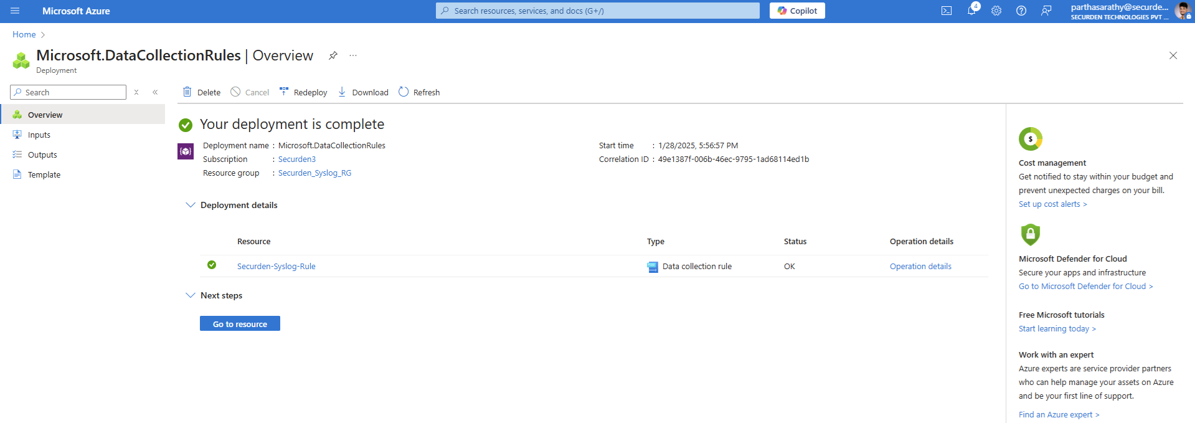Click the Cancel toolbar icon

tap(235, 92)
